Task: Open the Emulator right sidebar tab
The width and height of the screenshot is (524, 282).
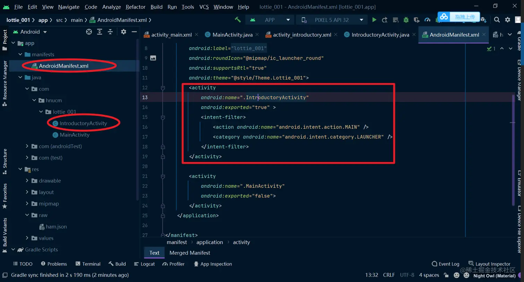Action: point(519,183)
